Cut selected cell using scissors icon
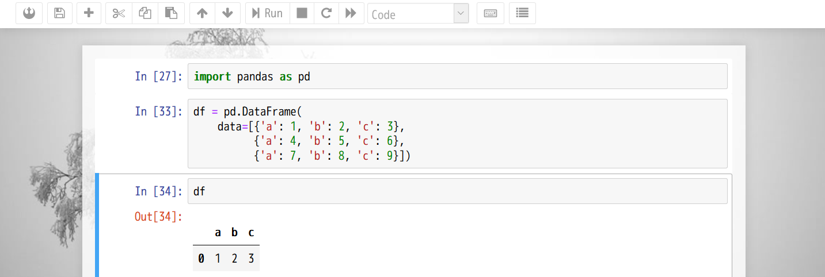This screenshot has width=825, height=277. 119,13
